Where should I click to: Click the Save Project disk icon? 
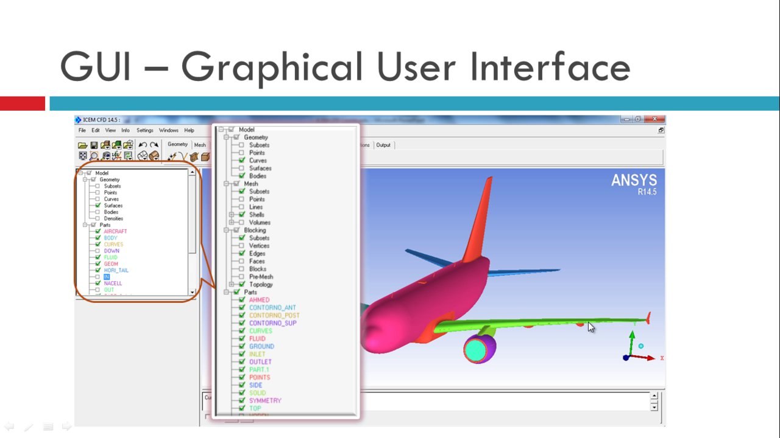coord(94,145)
